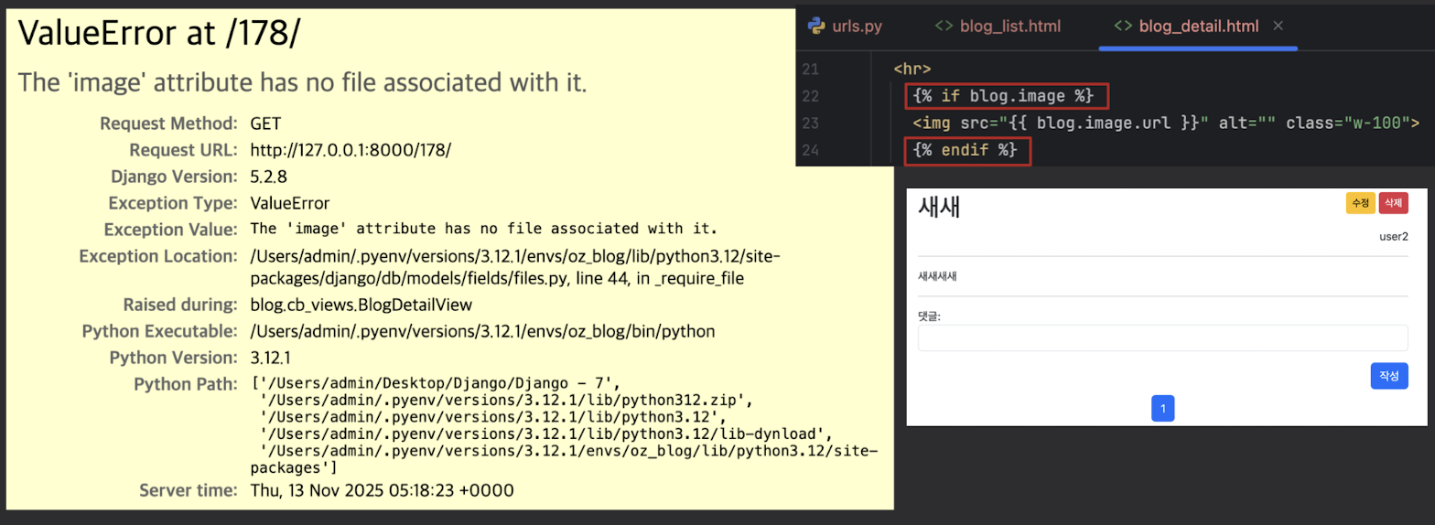Click the request URL http://127.0.0.1:8000/178/

point(351,149)
